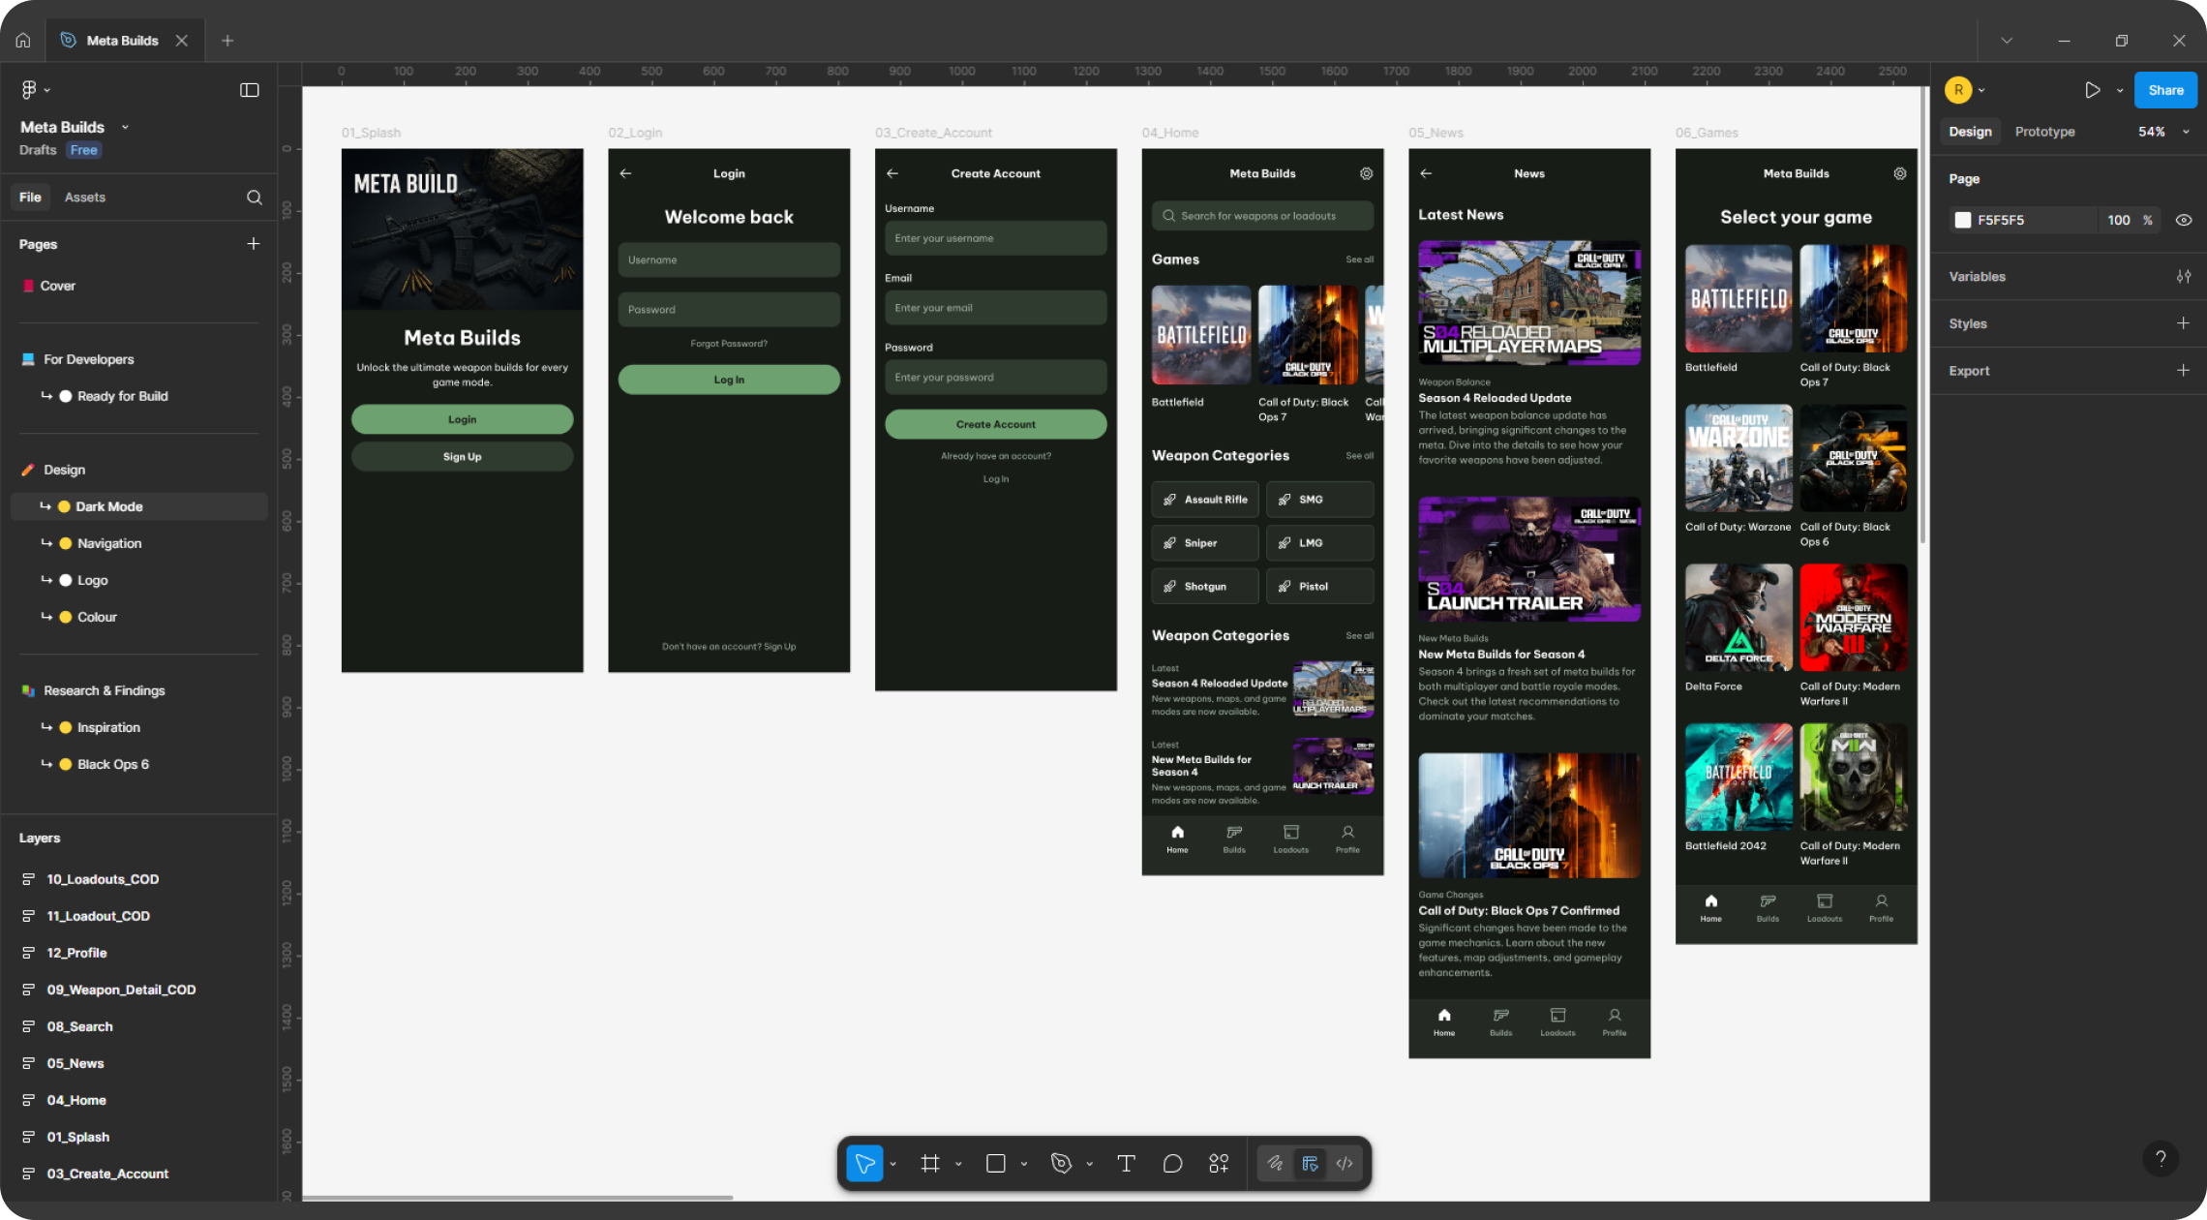Open the Figma main menu dropdown
This screenshot has width=2207, height=1220.
pos(35,90)
